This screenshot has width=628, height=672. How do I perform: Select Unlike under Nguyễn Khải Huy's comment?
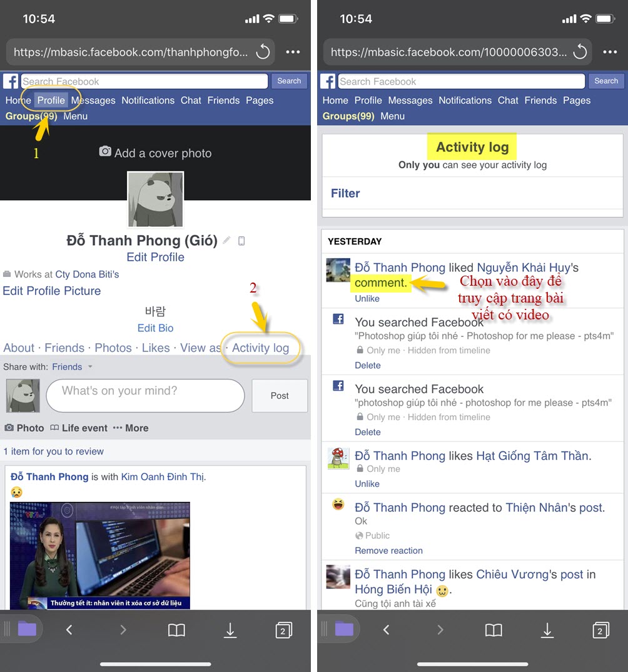pyautogui.click(x=367, y=298)
